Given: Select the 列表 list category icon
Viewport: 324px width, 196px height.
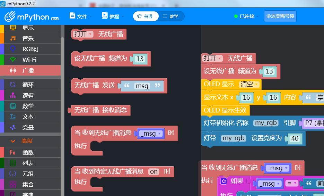Looking at the screenshot, I should coord(13,163).
